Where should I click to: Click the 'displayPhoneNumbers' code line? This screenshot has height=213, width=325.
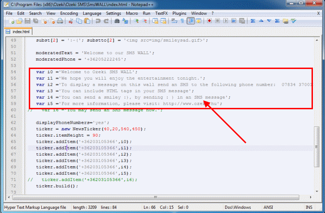pos(72,123)
